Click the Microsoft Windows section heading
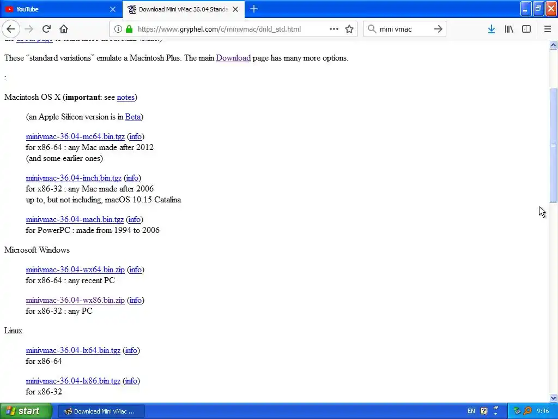 coord(37,250)
